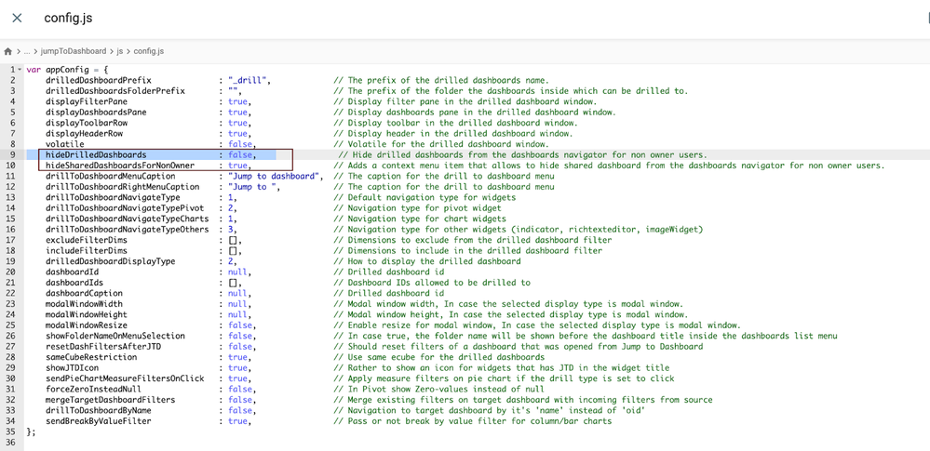Image resolution: width=930 pixels, height=451 pixels.
Task: Click the "_drill" string value
Action: click(x=249, y=80)
